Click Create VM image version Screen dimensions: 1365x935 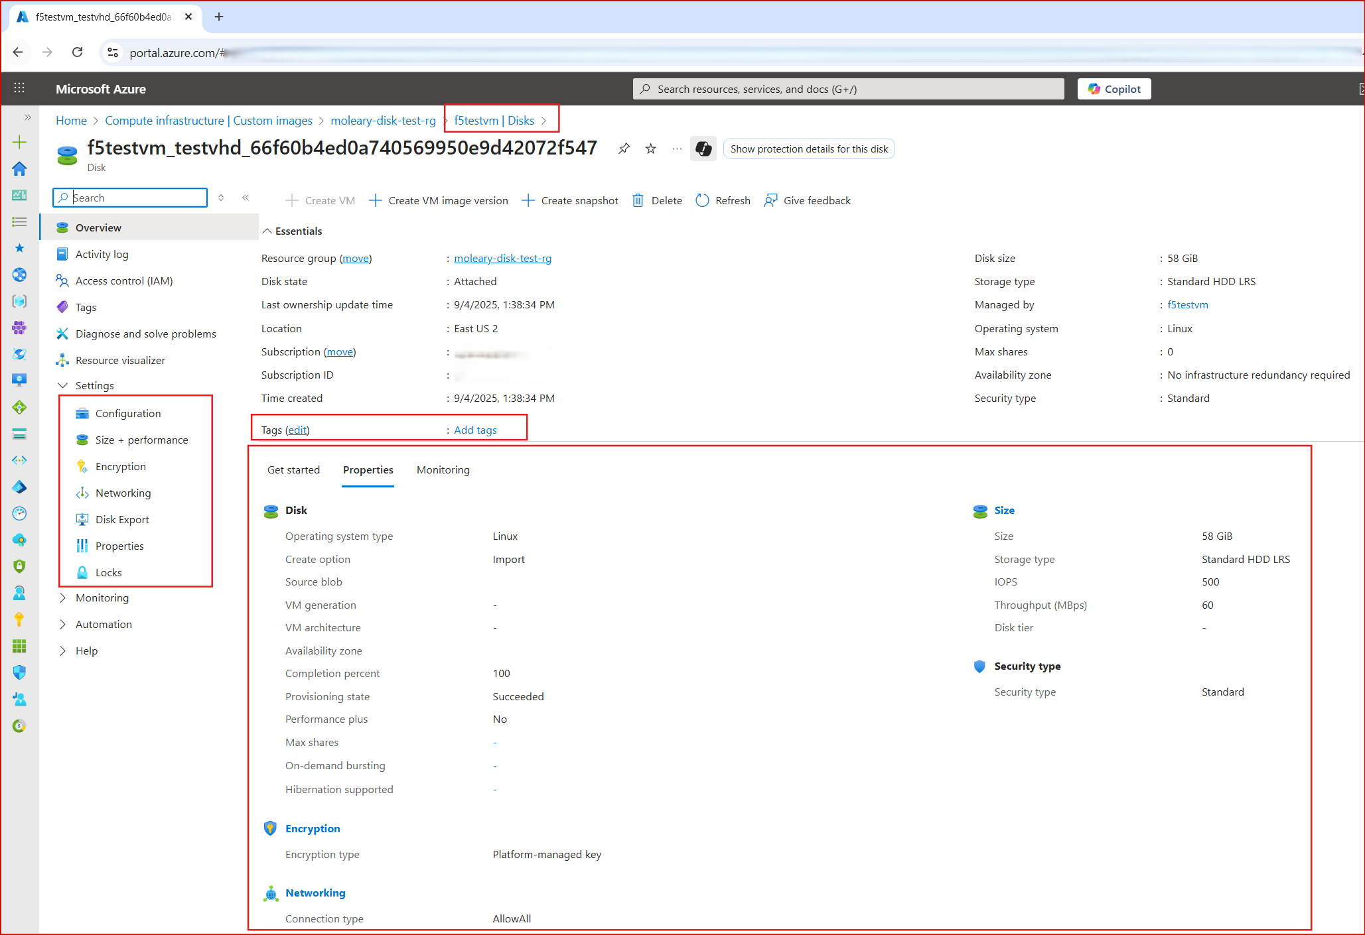(439, 200)
